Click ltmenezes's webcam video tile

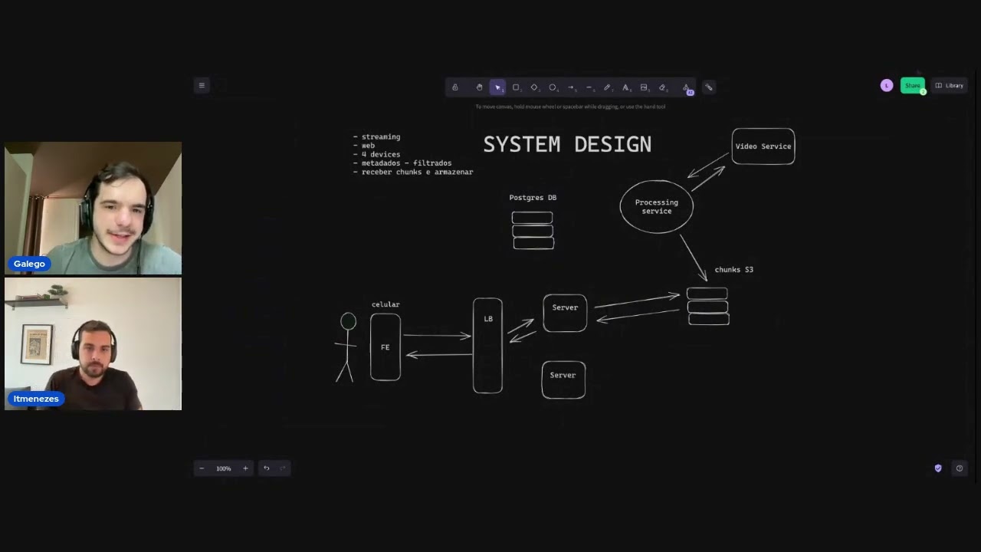click(x=93, y=343)
